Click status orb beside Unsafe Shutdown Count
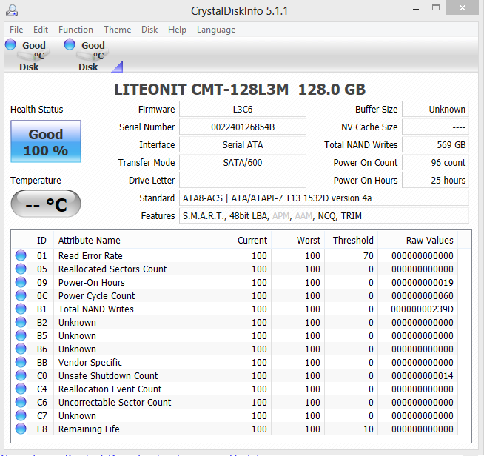 (x=21, y=376)
